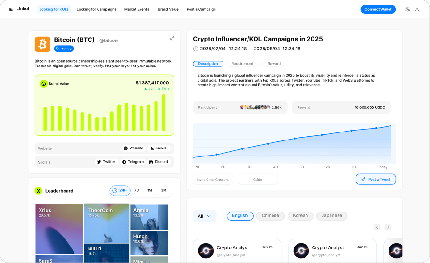Open the Twitter social link
430x263 pixels.
(107, 162)
